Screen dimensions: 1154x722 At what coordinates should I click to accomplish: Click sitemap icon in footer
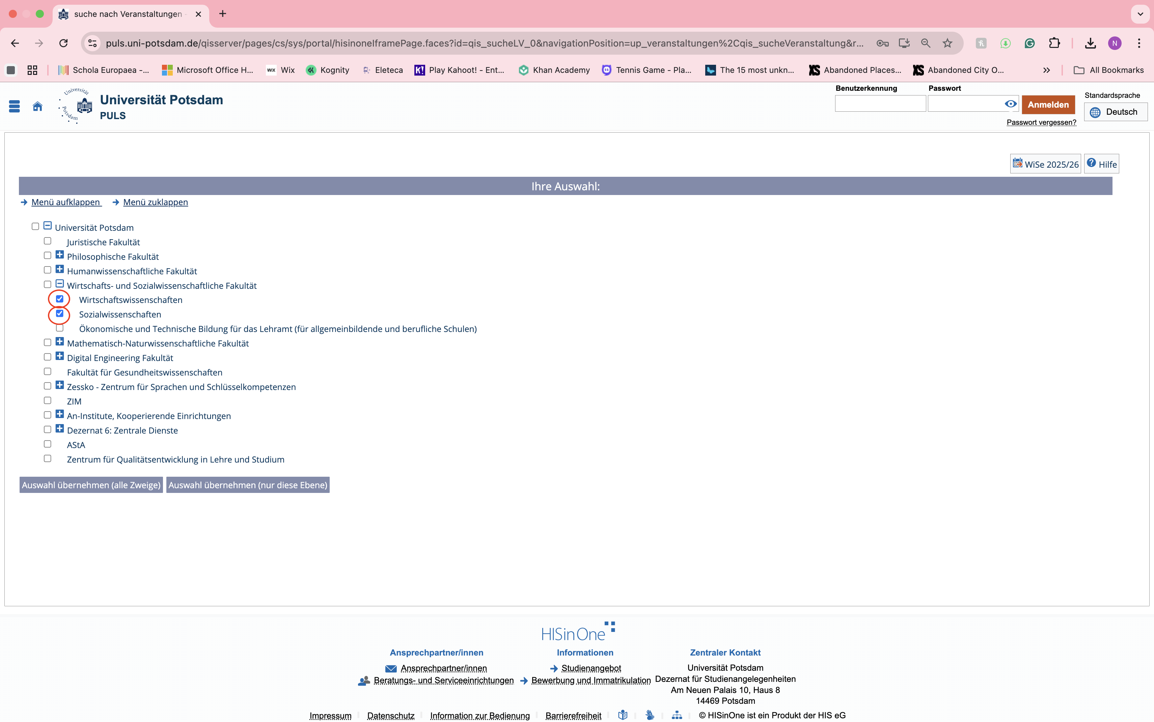(x=677, y=715)
